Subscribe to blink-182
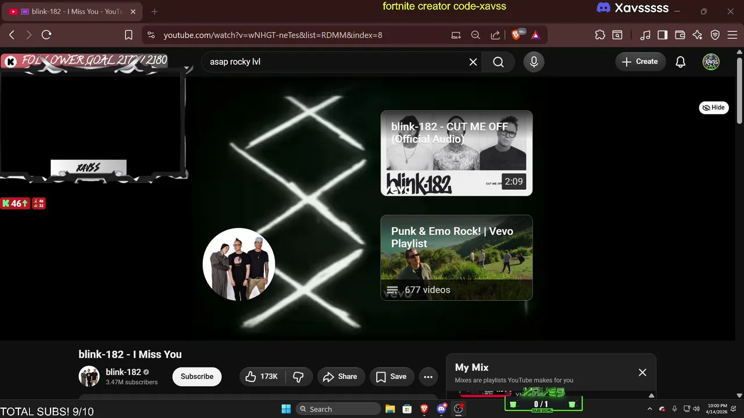Viewport: 744px width, 418px height. [197, 377]
